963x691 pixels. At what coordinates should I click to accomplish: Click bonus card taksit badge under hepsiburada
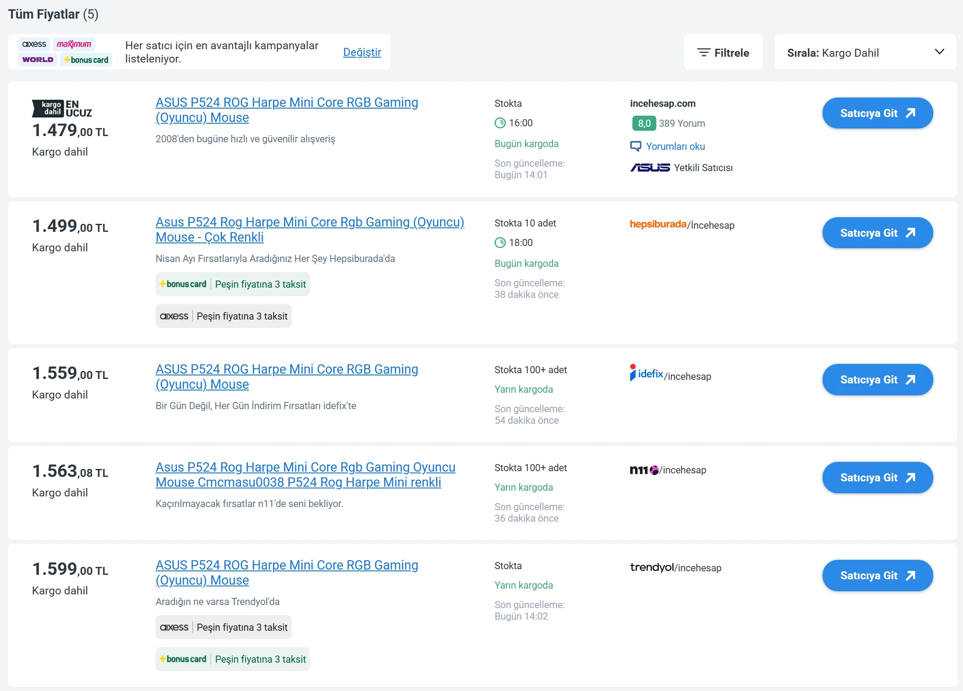click(232, 284)
